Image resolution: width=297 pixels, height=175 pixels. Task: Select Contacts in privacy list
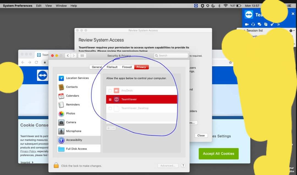pos(79,87)
